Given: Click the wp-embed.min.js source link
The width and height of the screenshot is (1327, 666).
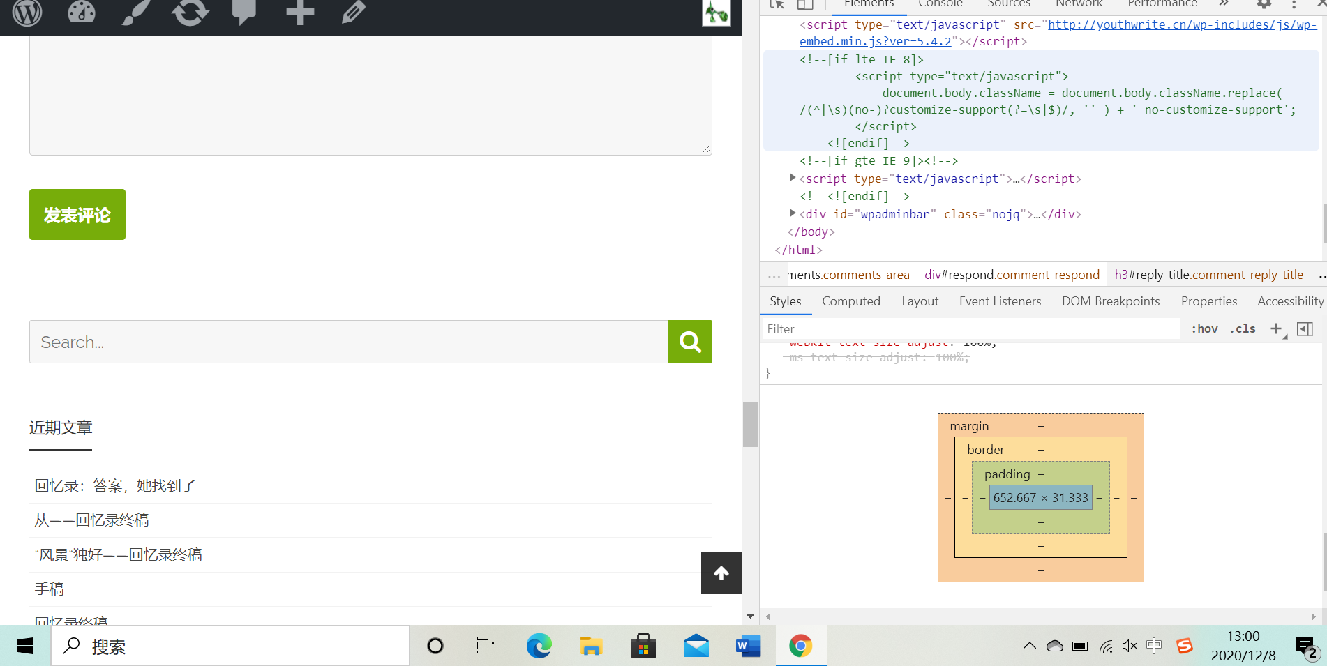Looking at the screenshot, I should (1058, 33).
